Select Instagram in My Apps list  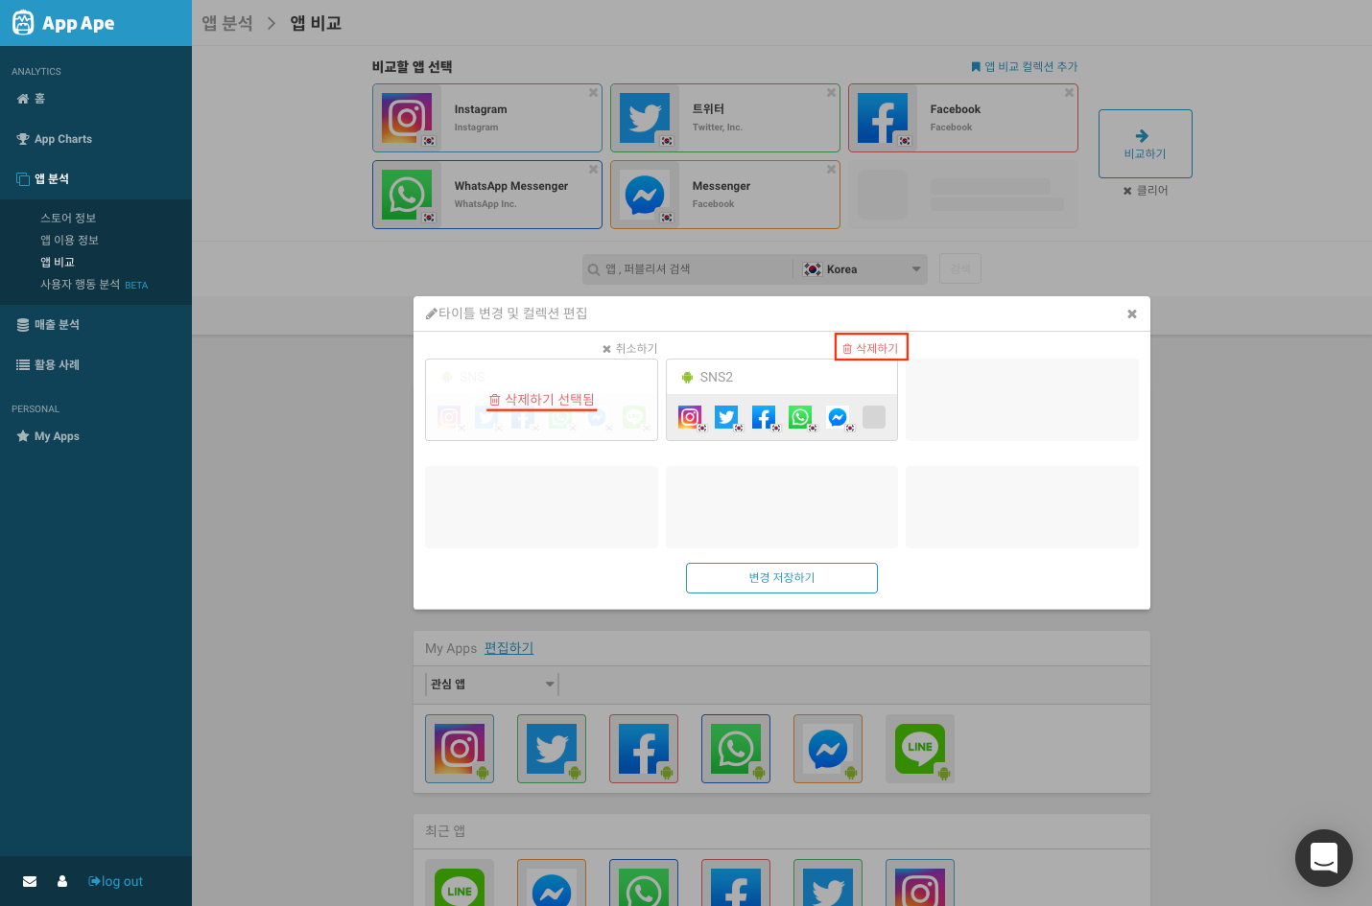[460, 749]
